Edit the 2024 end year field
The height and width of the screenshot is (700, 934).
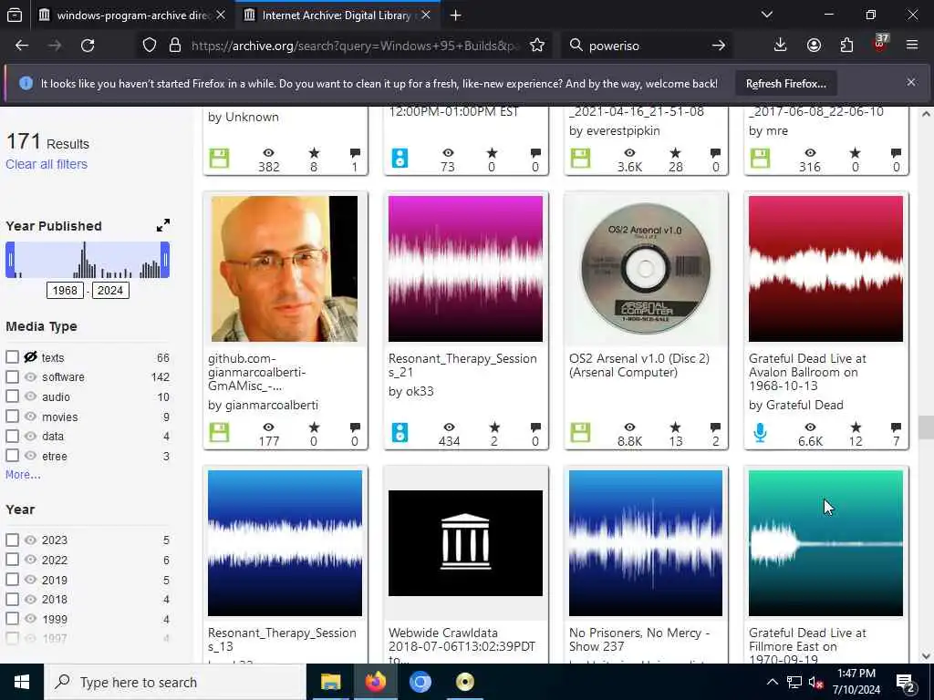110,291
